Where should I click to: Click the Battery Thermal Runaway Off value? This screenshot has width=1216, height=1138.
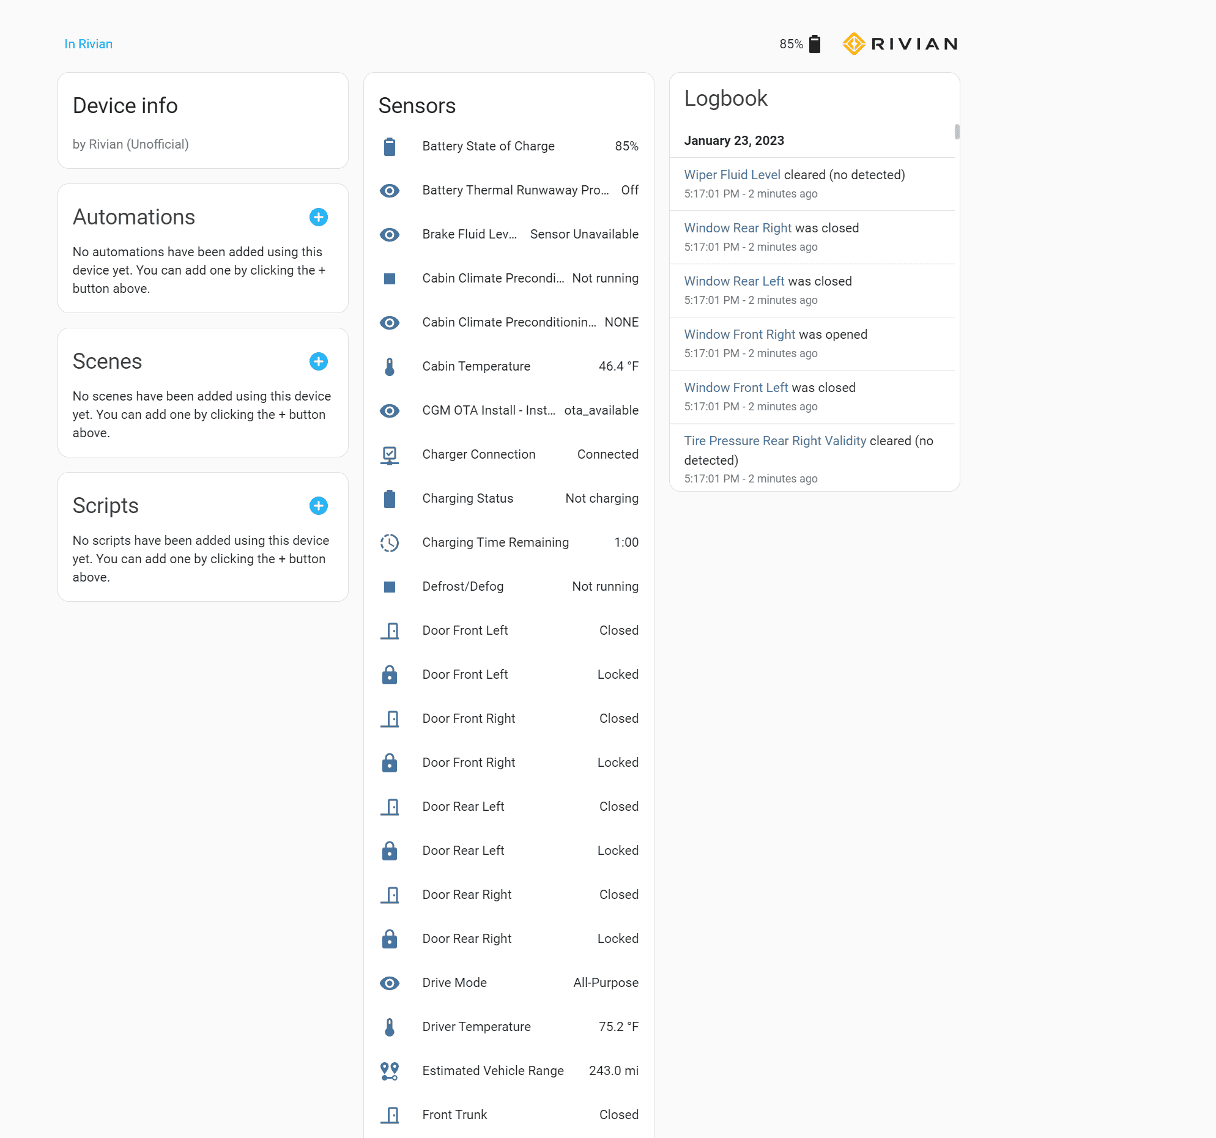[629, 190]
